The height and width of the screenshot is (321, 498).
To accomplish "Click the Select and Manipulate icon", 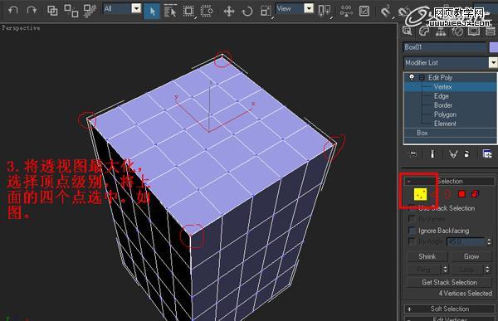I will click(x=346, y=11).
